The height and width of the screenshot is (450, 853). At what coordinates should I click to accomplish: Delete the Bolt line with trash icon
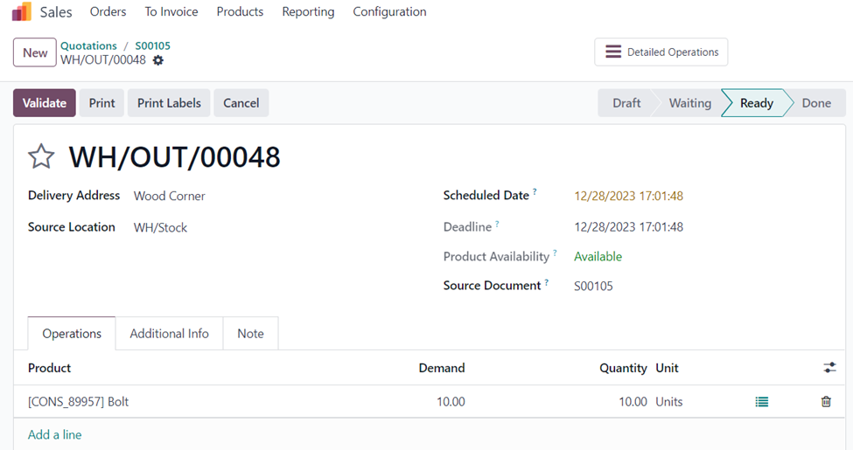826,402
